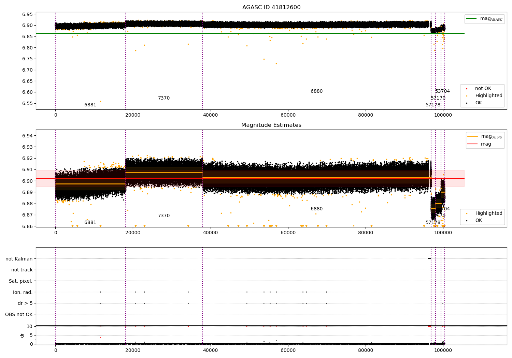Select the y-axis tick label '6.88'

[x=28, y=204]
